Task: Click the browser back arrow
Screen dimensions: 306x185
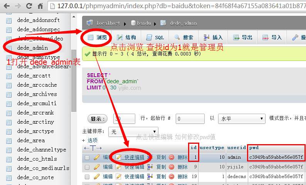Action: 7,6
